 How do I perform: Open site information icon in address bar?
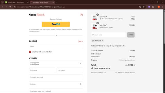(15, 7)
